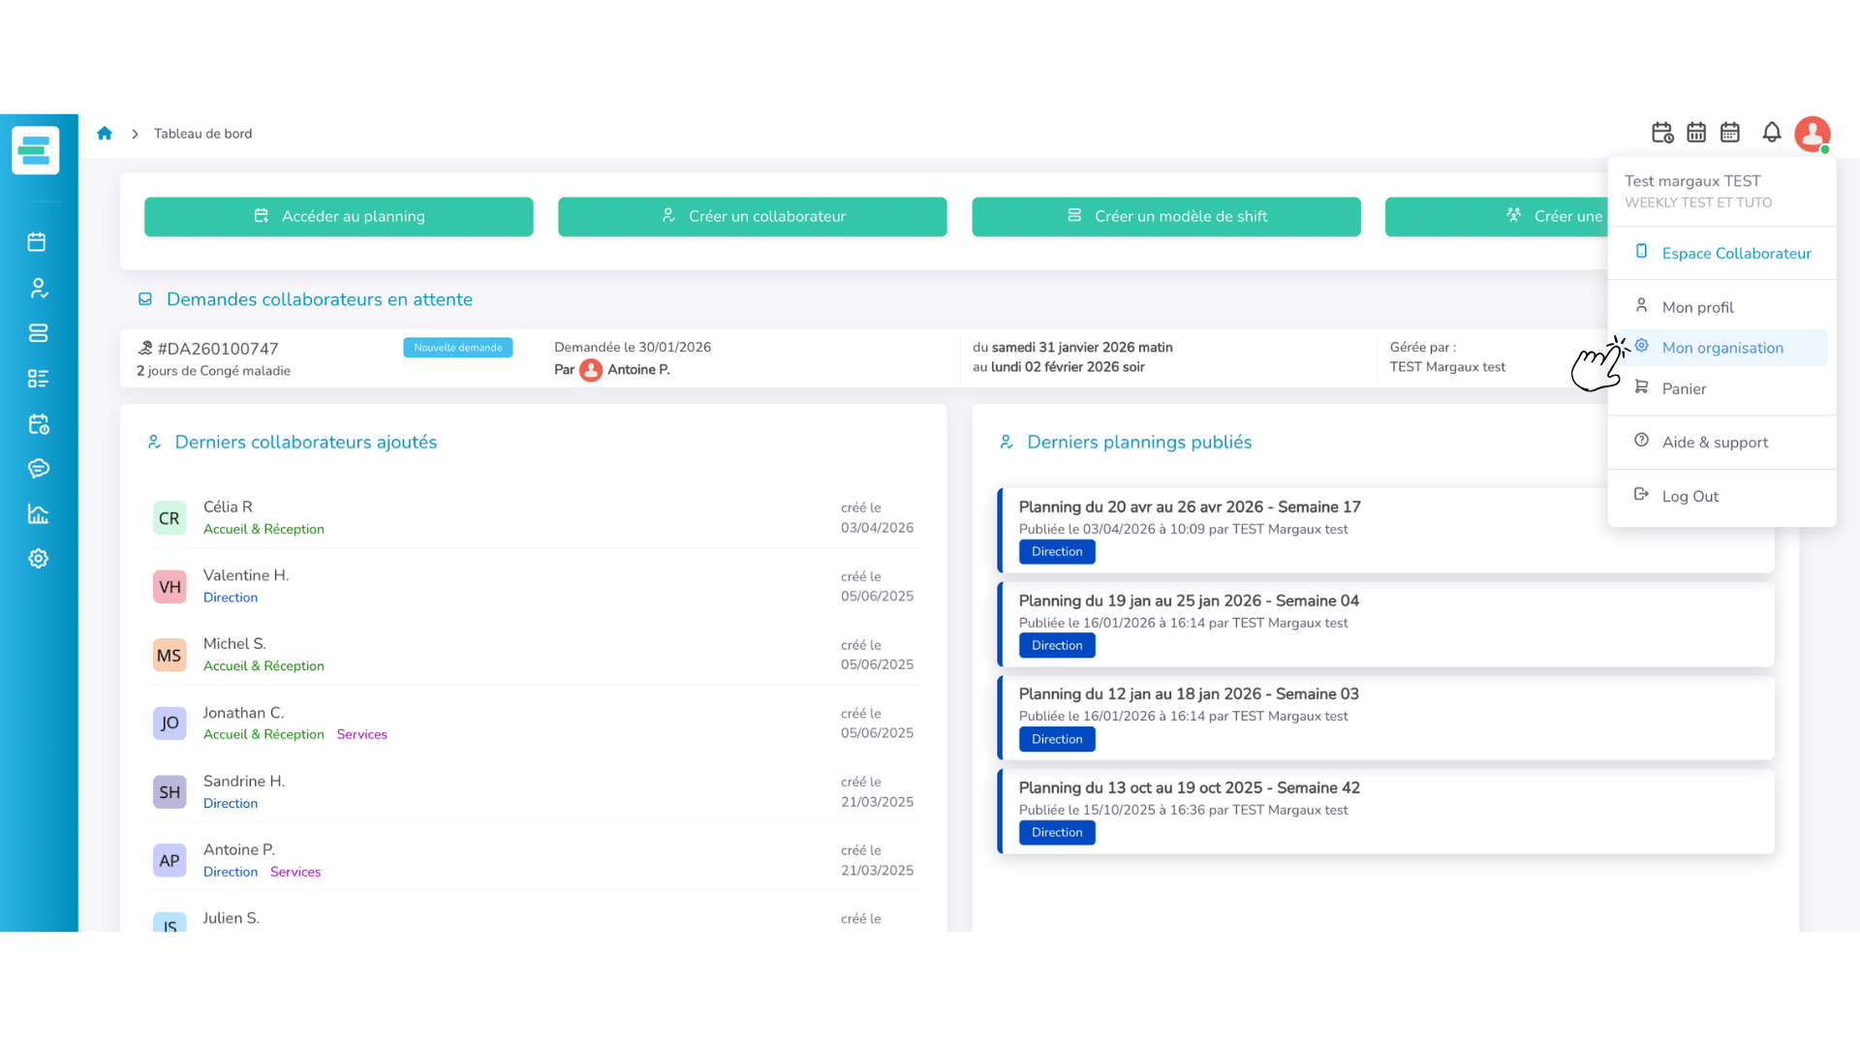Open request #DA260100747
The image size is (1860, 1046).
(x=218, y=349)
